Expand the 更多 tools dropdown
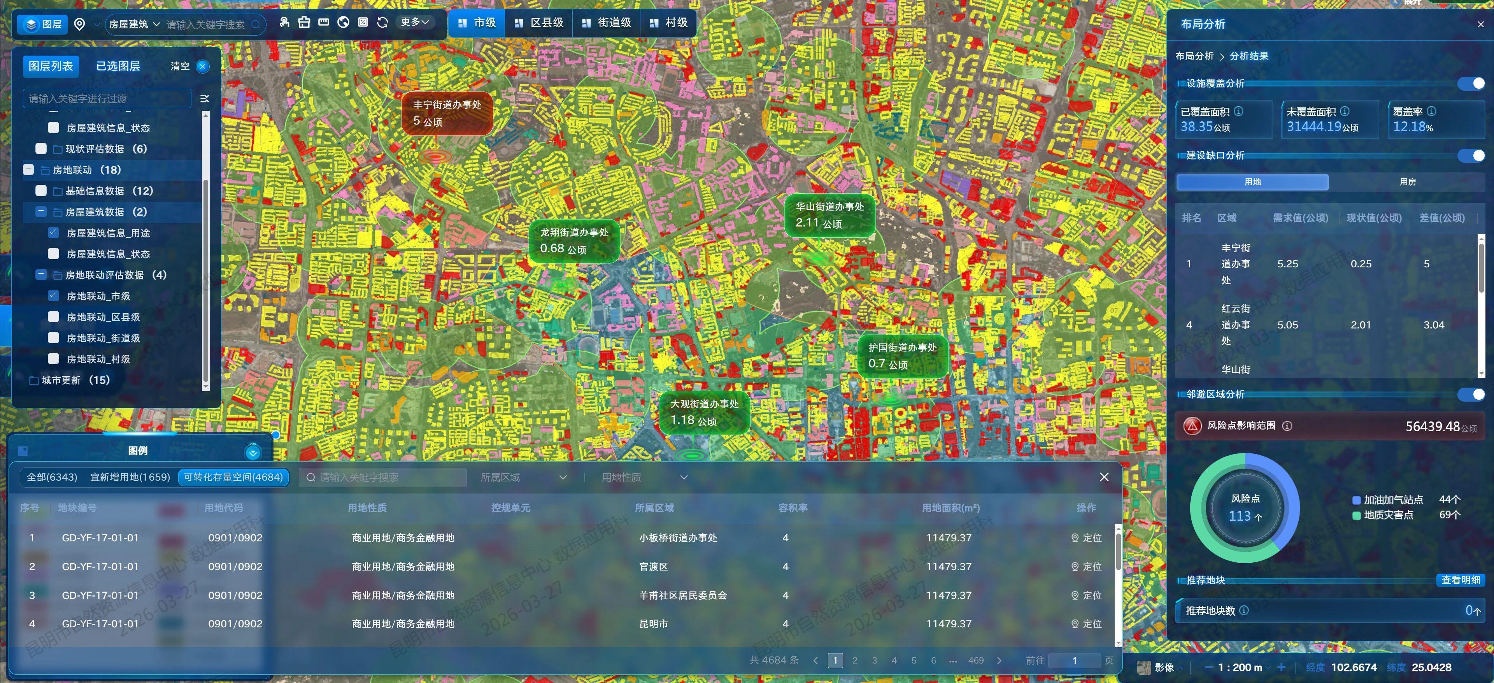 pyautogui.click(x=415, y=22)
